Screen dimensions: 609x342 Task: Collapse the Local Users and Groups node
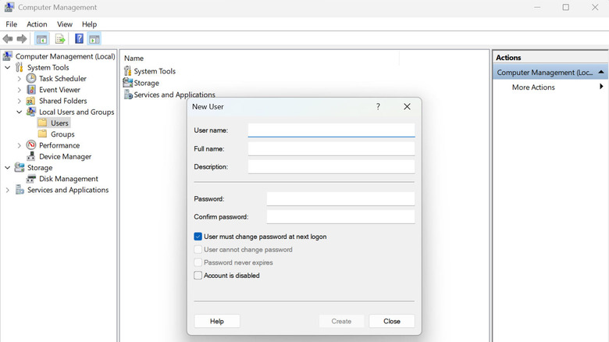click(x=20, y=112)
